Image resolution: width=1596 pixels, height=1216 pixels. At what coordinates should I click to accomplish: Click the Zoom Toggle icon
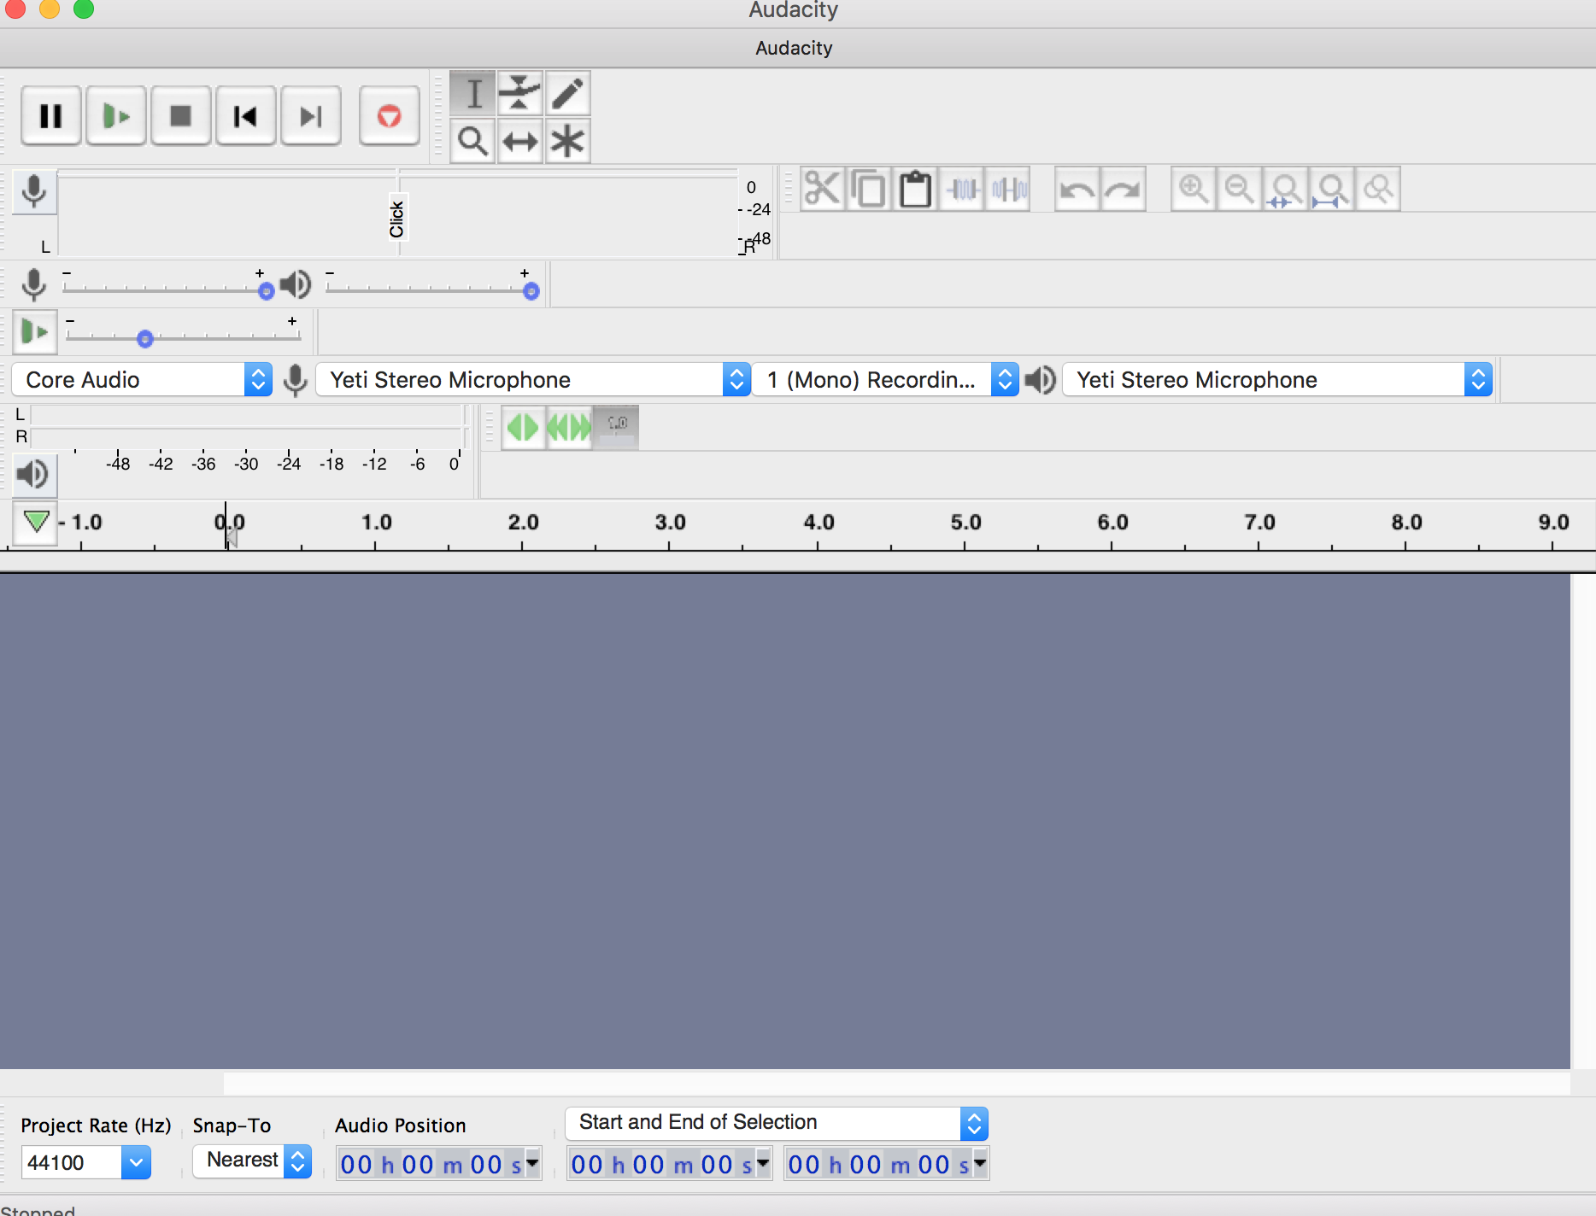(x=1378, y=189)
